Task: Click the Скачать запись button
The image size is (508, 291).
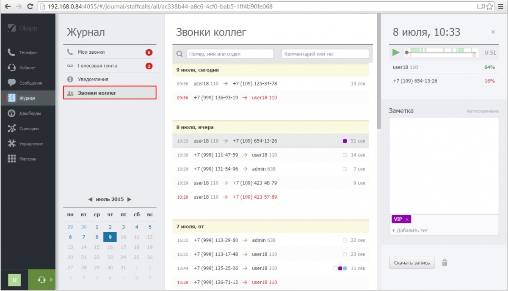Action: 411,263
